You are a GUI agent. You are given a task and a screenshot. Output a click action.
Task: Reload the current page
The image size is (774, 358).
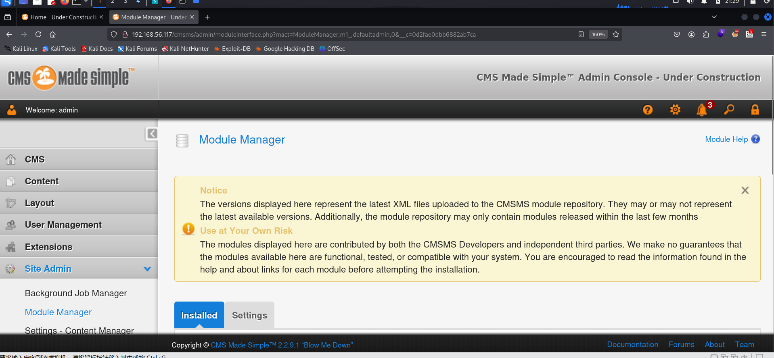(38, 34)
